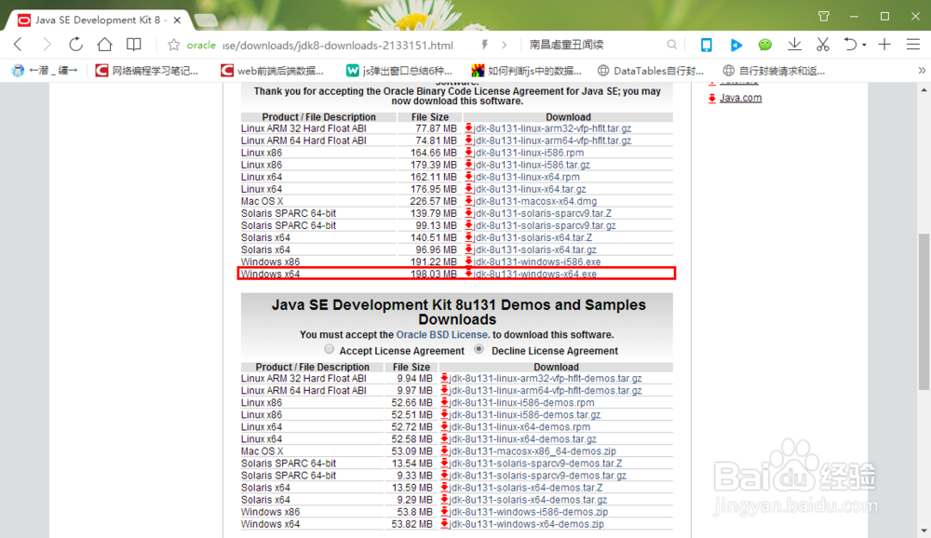Open the DataTables自行封 bookmark
This screenshot has width=931, height=538.
(650, 71)
